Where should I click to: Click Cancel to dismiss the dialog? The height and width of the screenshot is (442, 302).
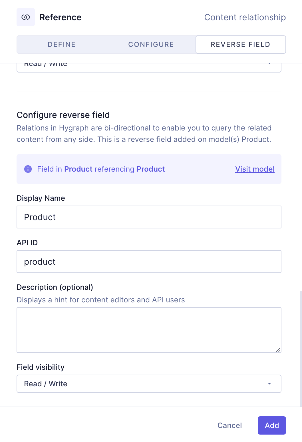coord(229,425)
